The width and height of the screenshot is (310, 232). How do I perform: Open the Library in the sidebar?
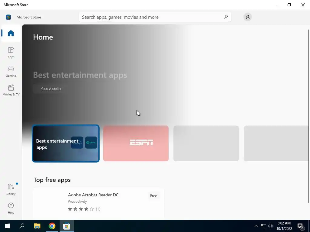click(x=11, y=189)
